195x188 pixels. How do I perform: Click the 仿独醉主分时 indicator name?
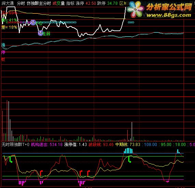coord(39,3)
